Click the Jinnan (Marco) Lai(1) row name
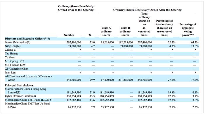Screen dimensions: 205x115 [18, 42]
